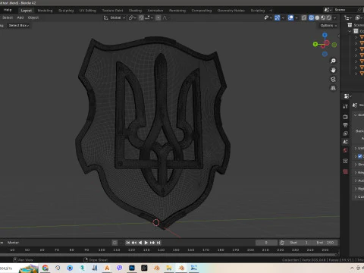This screenshot has height=273, width=364.
Task: Toggle viewport overlays
Action: (x=290, y=17)
